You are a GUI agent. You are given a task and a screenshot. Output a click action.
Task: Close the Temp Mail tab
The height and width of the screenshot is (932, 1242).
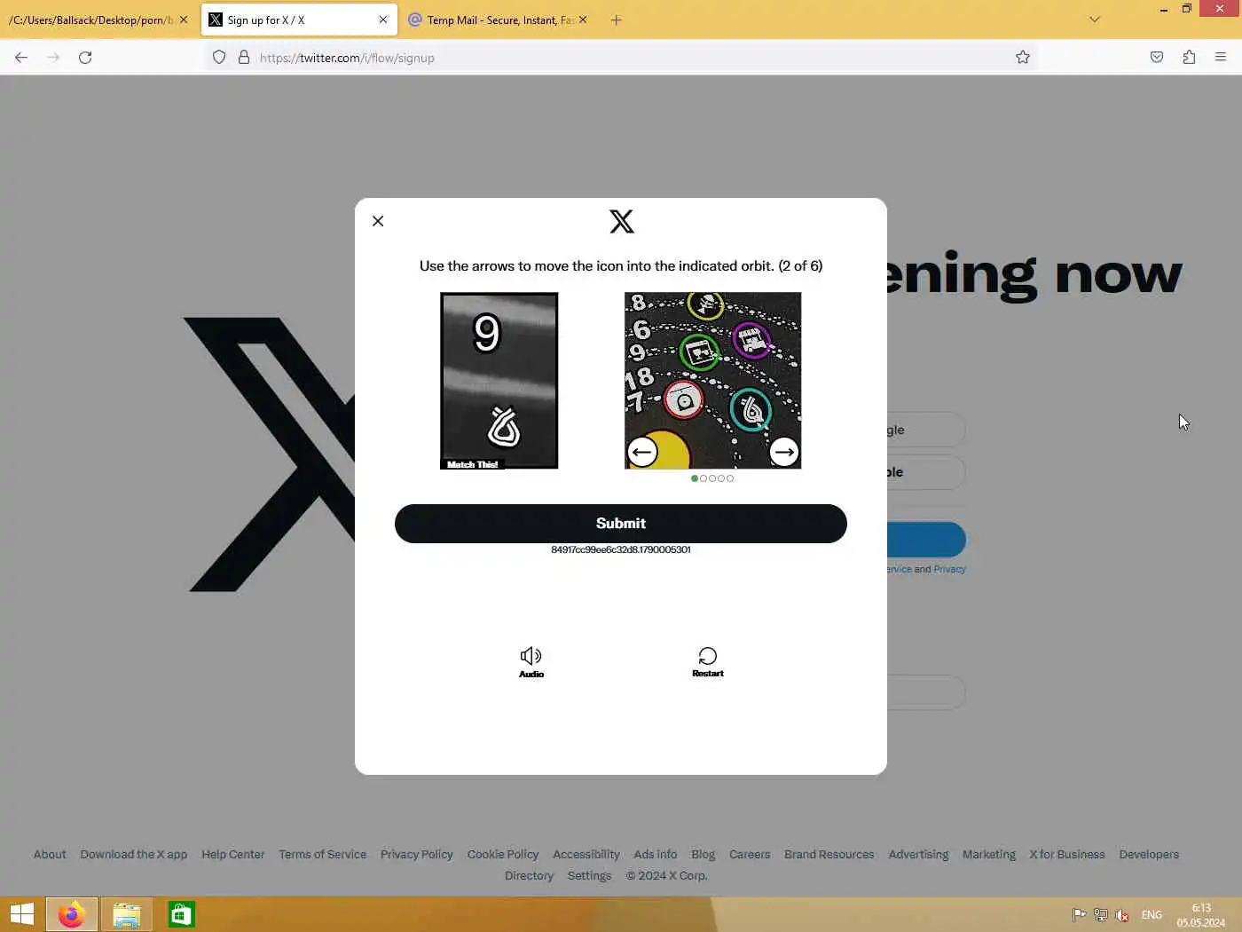pos(583,20)
